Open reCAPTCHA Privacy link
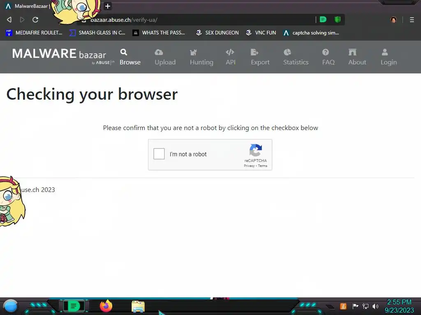This screenshot has height=315, width=421. pyautogui.click(x=249, y=166)
